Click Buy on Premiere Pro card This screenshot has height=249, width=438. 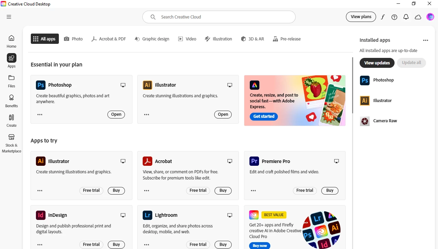click(x=330, y=190)
